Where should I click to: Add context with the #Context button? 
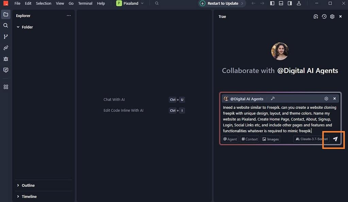coord(249,139)
